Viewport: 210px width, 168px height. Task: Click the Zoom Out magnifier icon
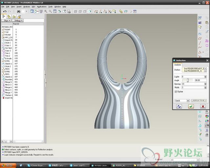tap(50, 11)
